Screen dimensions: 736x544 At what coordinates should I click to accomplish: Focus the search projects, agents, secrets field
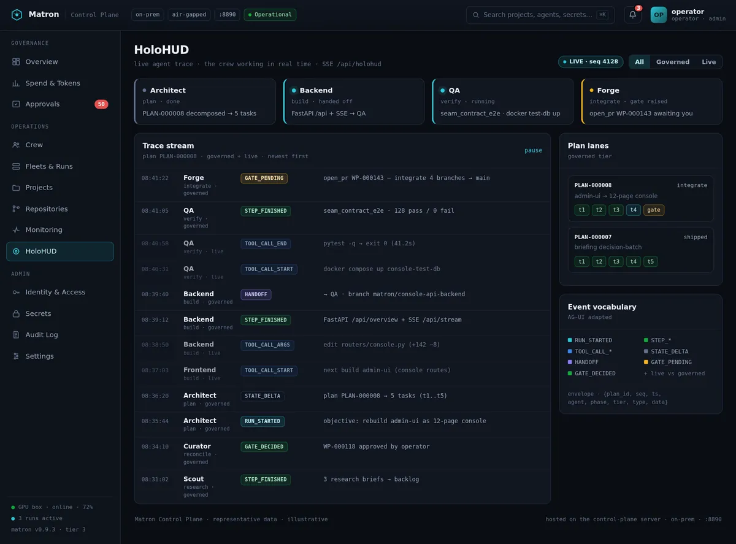tap(540, 15)
